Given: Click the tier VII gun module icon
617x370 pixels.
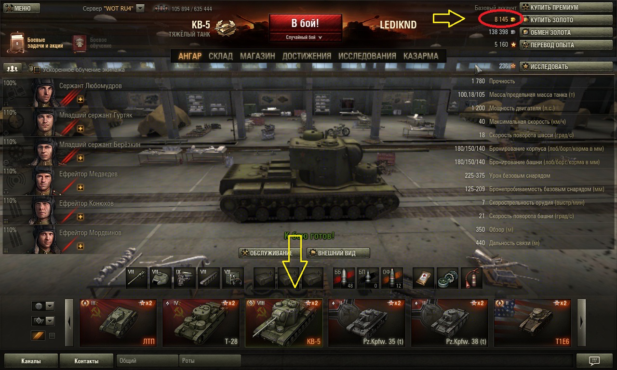Looking at the screenshot, I should click(x=136, y=278).
